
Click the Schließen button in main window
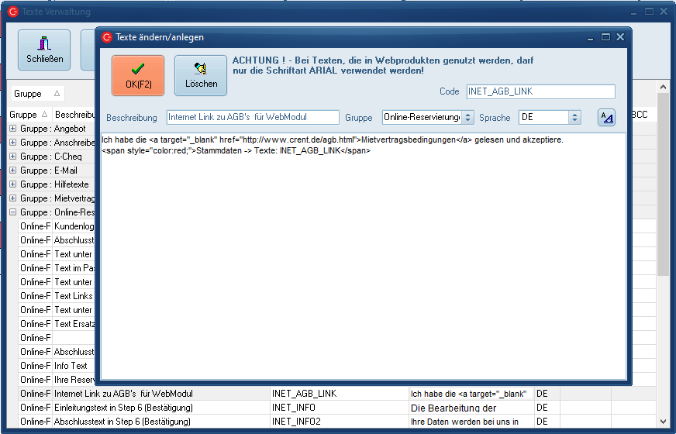(44, 50)
